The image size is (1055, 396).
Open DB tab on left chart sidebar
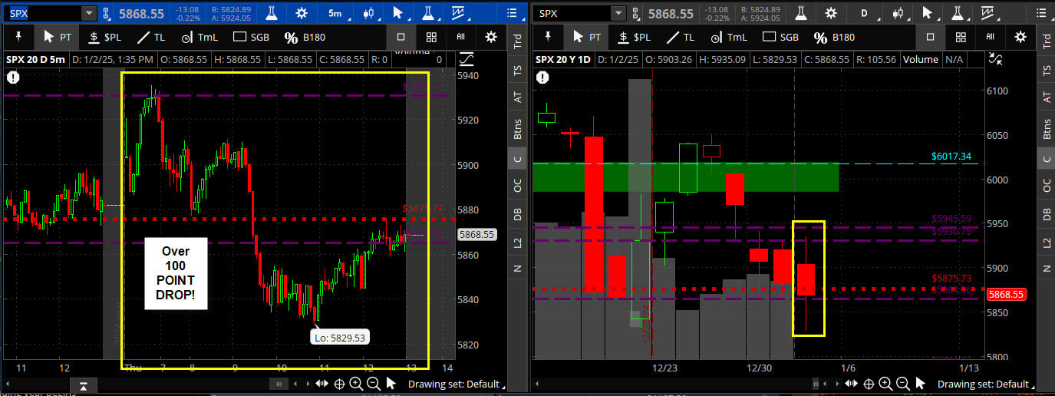pos(517,214)
